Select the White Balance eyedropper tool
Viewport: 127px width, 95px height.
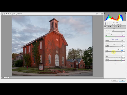point(6,14)
